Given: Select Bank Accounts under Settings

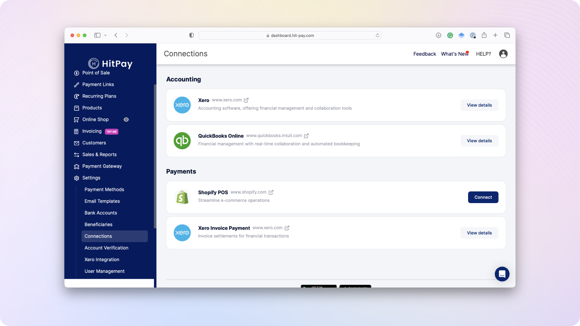Looking at the screenshot, I should click(x=101, y=213).
